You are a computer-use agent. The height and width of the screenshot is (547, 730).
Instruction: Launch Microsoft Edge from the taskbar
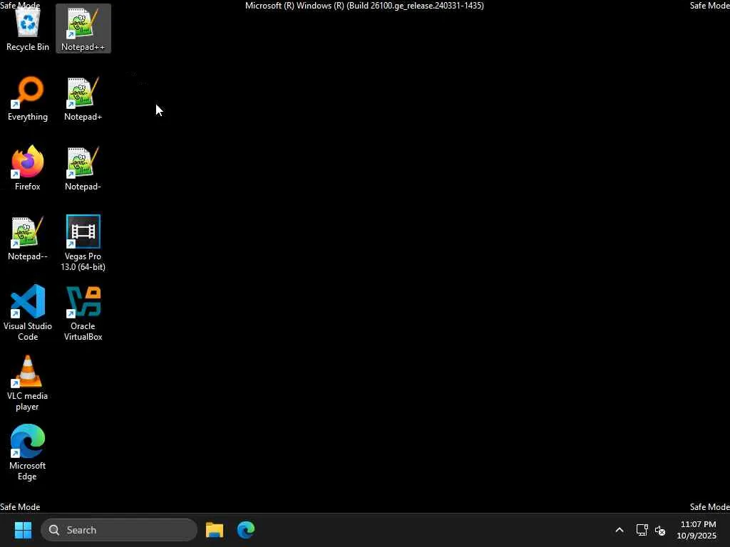point(246,530)
